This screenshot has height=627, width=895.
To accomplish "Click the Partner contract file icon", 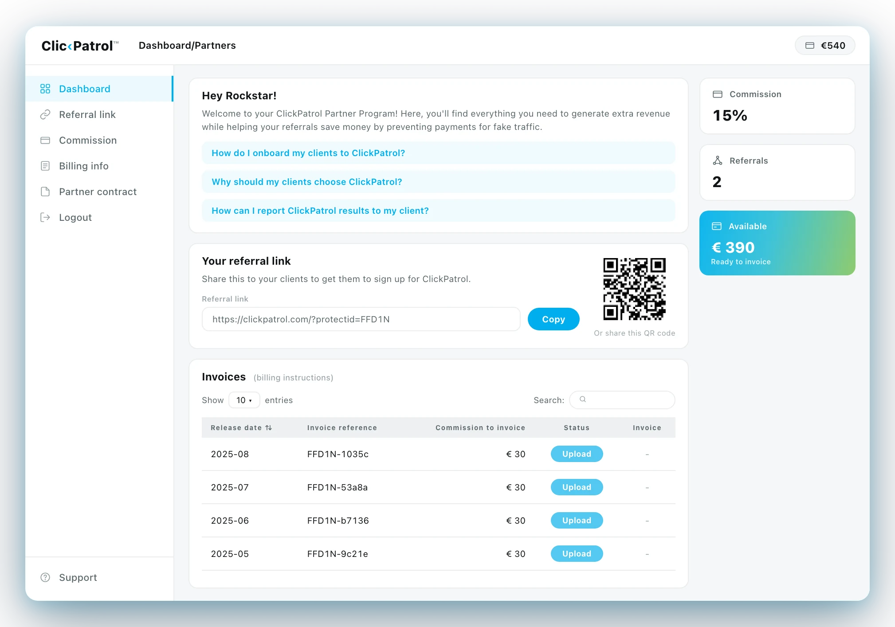I will pyautogui.click(x=45, y=192).
